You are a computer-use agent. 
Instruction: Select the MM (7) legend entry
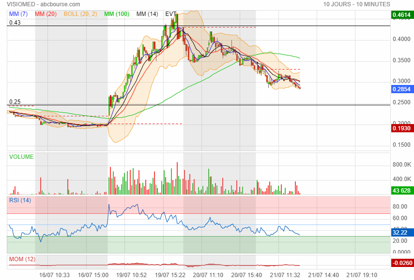tap(18, 14)
